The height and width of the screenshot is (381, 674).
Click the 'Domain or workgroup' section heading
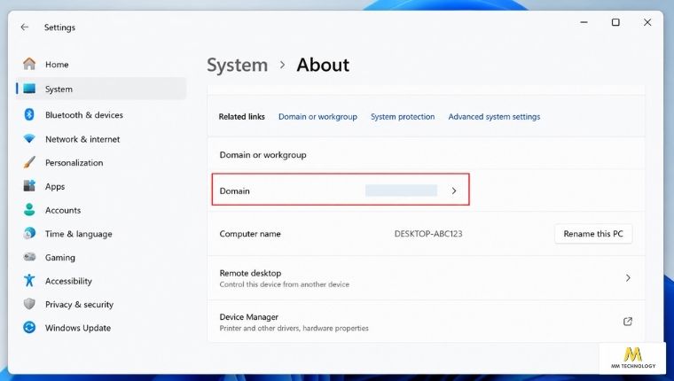(x=263, y=155)
